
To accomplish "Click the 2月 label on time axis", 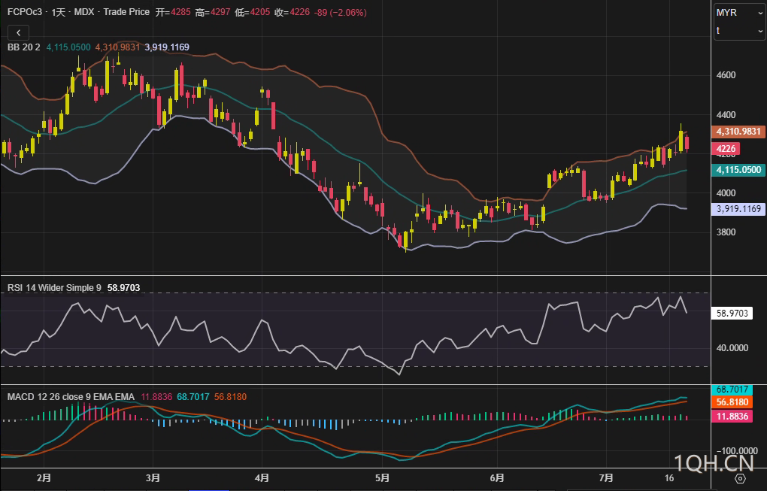I will pos(44,478).
